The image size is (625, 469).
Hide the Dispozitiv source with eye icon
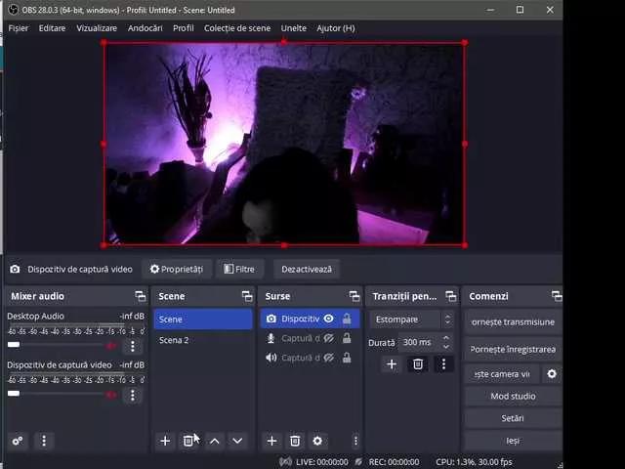[329, 319]
